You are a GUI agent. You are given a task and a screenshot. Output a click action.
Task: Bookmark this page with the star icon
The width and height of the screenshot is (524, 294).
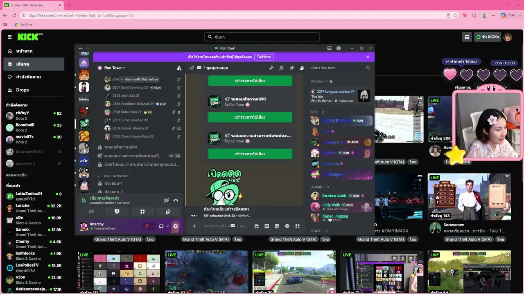click(x=456, y=15)
